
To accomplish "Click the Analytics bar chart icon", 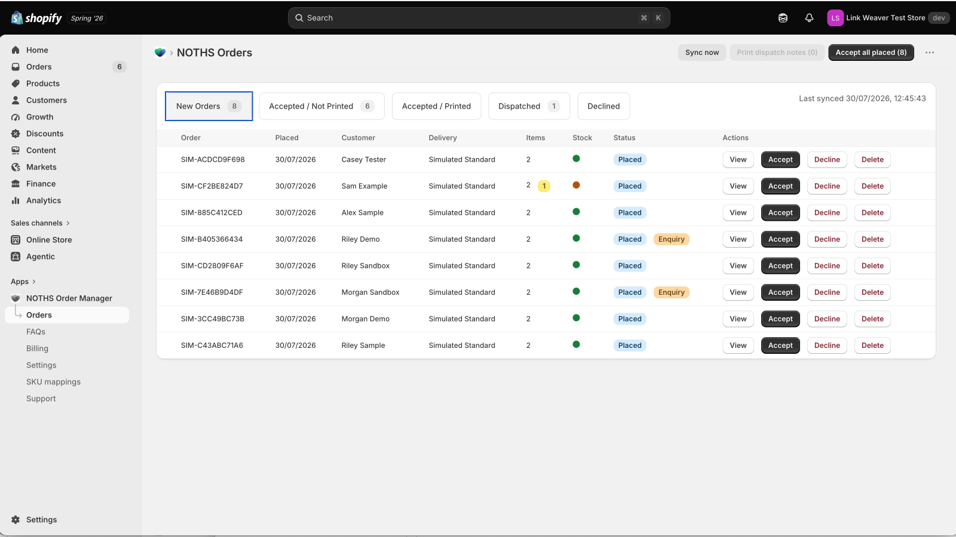I will click(x=16, y=200).
